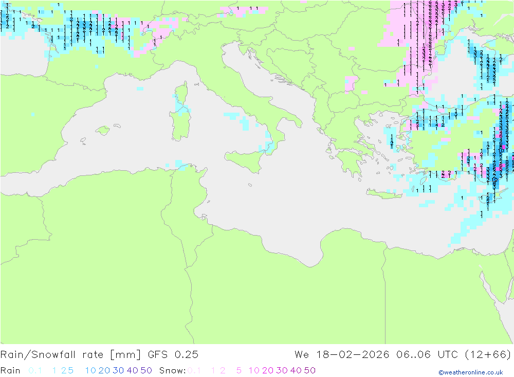Click the "(12+66)" forecast offset text

(488, 355)
